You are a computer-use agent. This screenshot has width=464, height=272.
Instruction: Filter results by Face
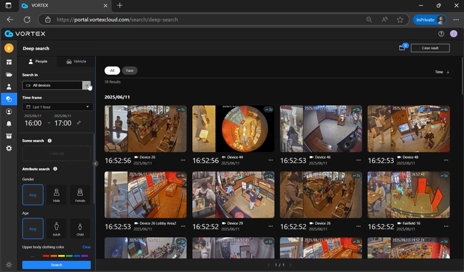click(130, 71)
